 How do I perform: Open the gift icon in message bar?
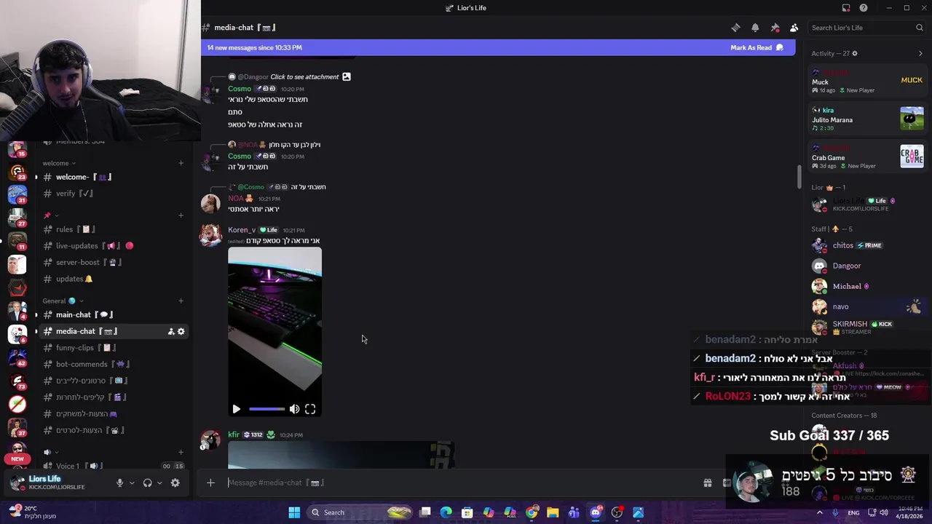[707, 483]
